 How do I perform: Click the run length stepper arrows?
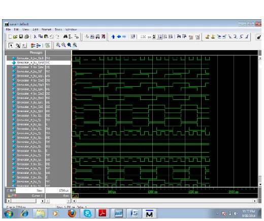tap(154, 36)
